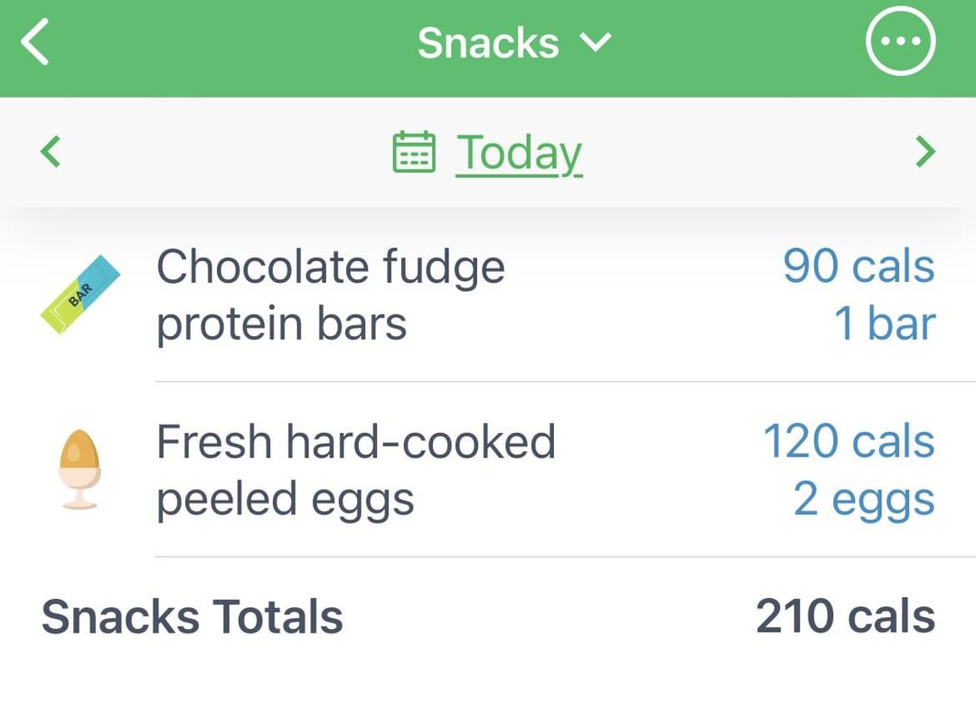Change the 1 bar serving size
Viewport: 976px width, 704px height.
click(x=884, y=323)
